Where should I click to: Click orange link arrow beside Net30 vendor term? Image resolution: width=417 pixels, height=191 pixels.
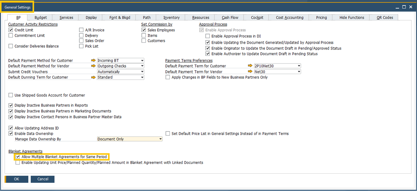coord(251,72)
